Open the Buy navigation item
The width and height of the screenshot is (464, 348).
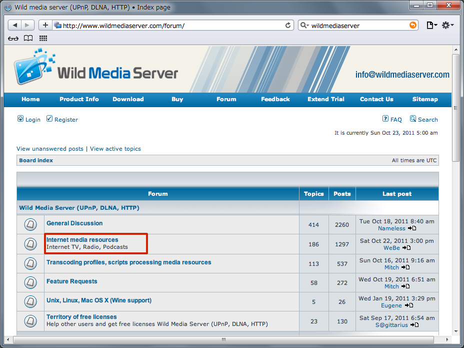tap(177, 99)
